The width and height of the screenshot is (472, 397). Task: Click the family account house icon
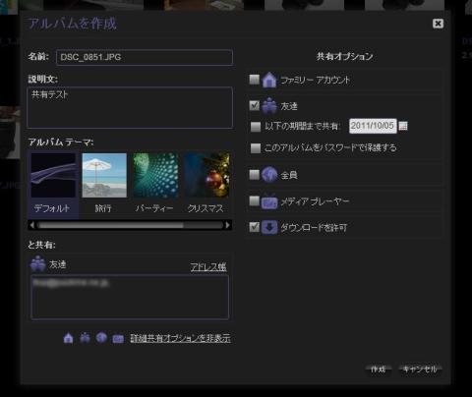coord(269,80)
